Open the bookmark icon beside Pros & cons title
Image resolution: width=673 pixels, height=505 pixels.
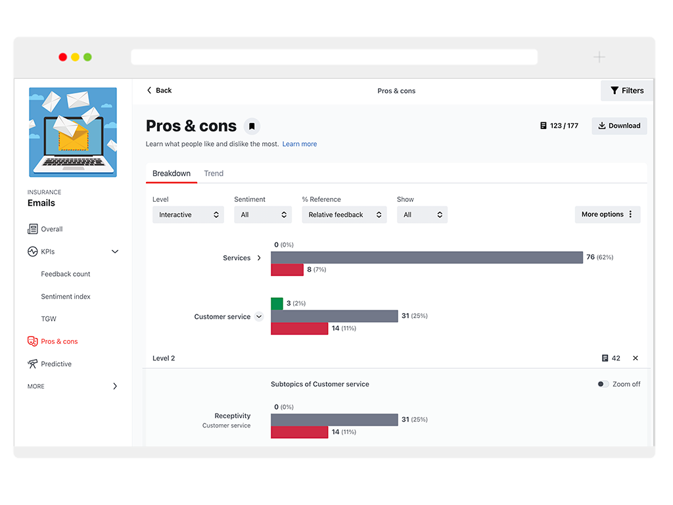252,126
